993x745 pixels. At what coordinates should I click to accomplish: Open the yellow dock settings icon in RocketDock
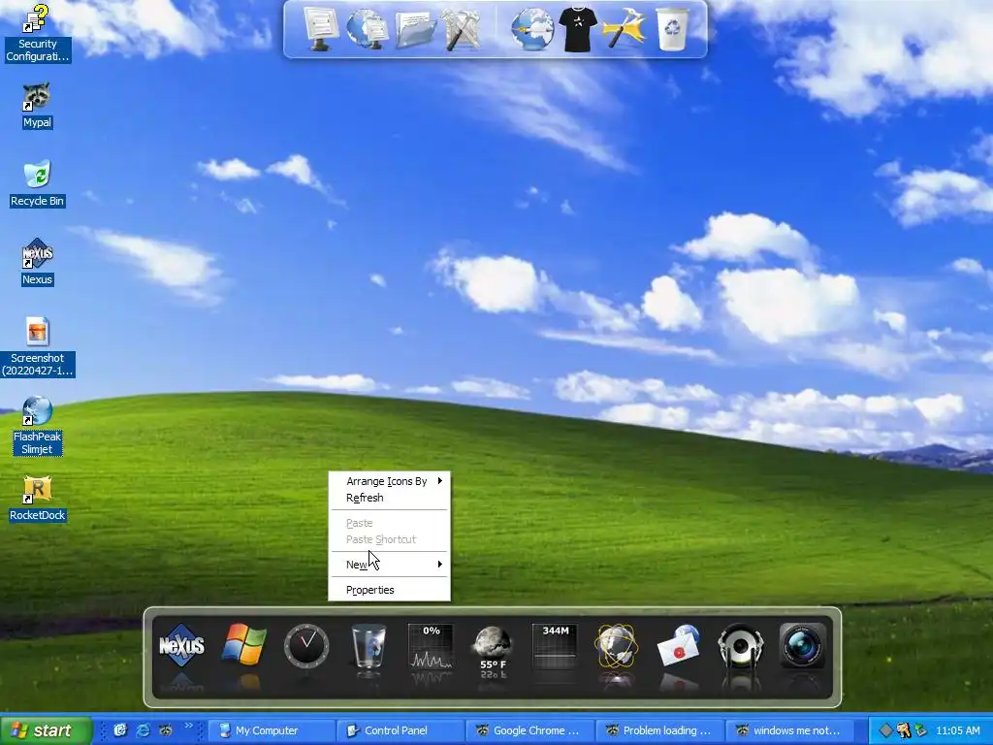click(625, 28)
